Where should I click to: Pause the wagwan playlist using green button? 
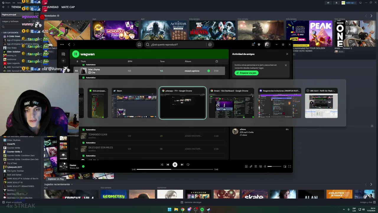(x=76, y=54)
